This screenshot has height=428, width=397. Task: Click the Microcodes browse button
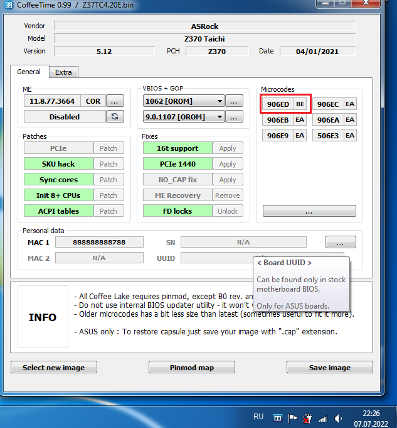pyautogui.click(x=309, y=211)
